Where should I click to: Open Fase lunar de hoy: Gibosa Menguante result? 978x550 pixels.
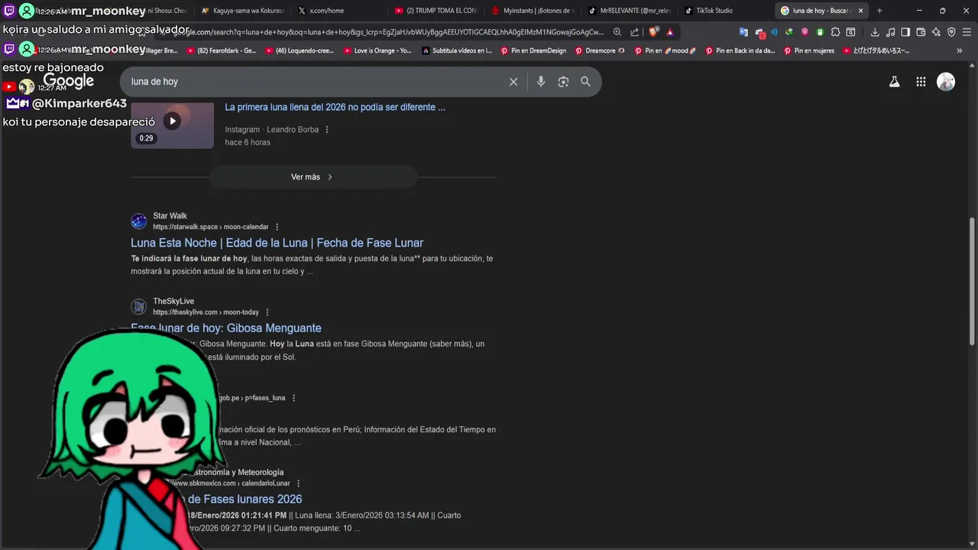coord(226,328)
